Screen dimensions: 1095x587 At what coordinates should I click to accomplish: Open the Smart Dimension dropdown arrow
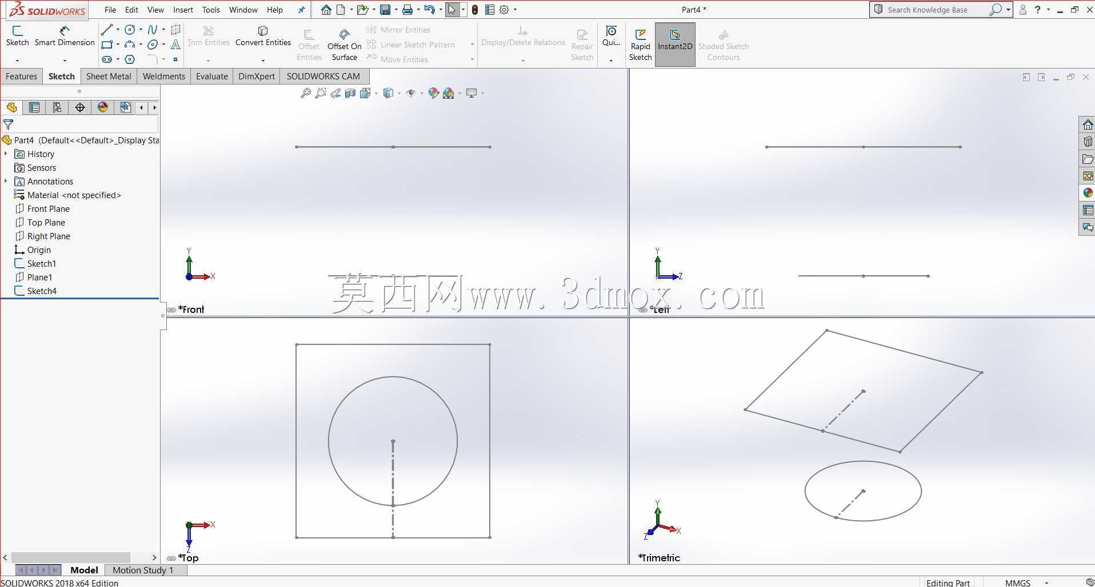[x=65, y=60]
